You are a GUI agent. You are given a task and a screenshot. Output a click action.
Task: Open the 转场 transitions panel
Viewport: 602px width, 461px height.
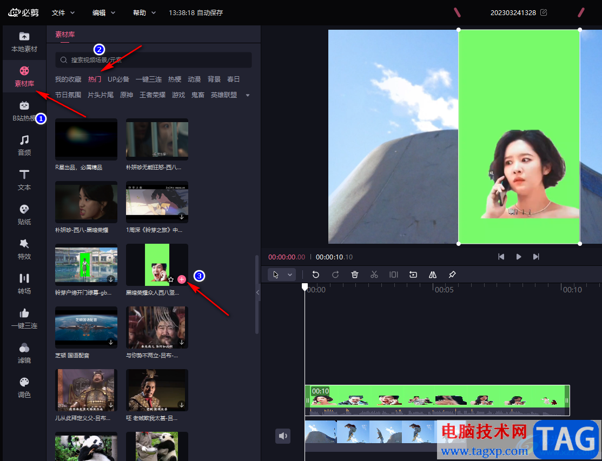point(24,284)
